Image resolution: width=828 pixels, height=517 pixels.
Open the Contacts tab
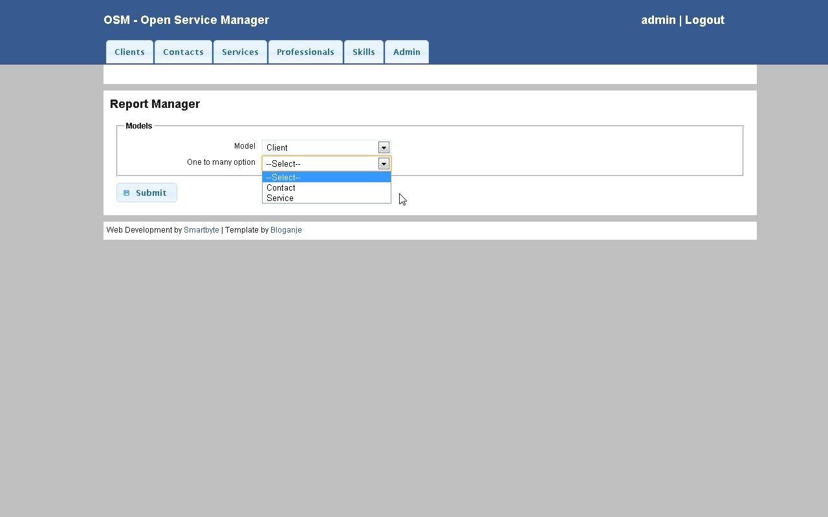(183, 52)
